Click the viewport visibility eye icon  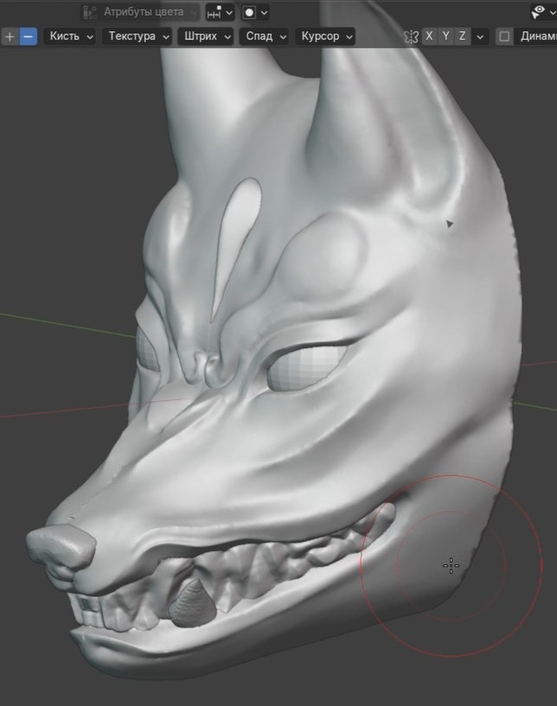pos(538,12)
